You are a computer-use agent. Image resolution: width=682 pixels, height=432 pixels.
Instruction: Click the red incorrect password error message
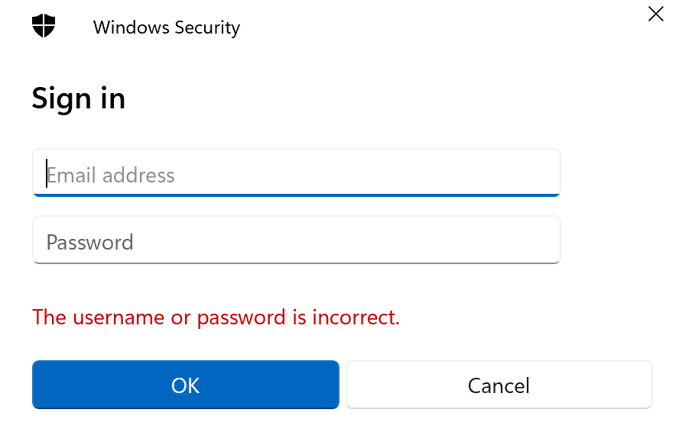(216, 317)
